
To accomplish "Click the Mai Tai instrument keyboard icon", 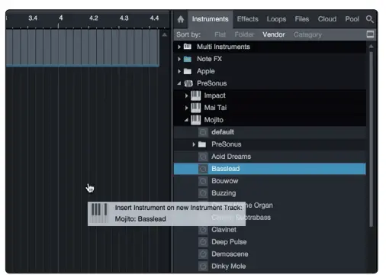I will (196, 108).
